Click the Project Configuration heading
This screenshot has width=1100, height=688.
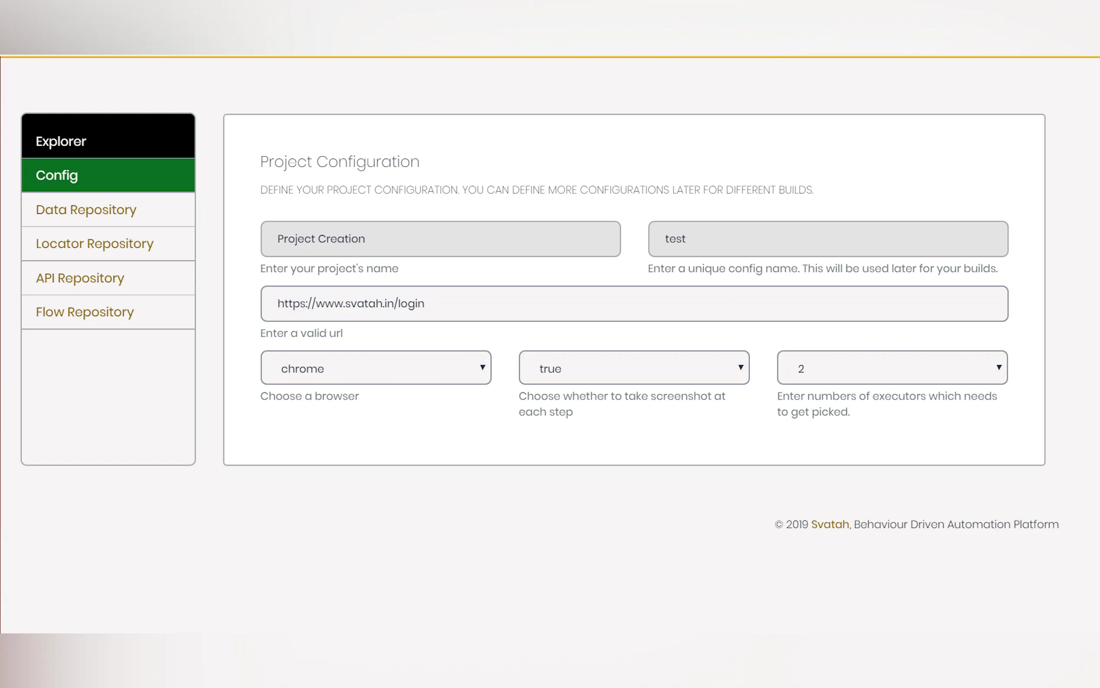339,162
